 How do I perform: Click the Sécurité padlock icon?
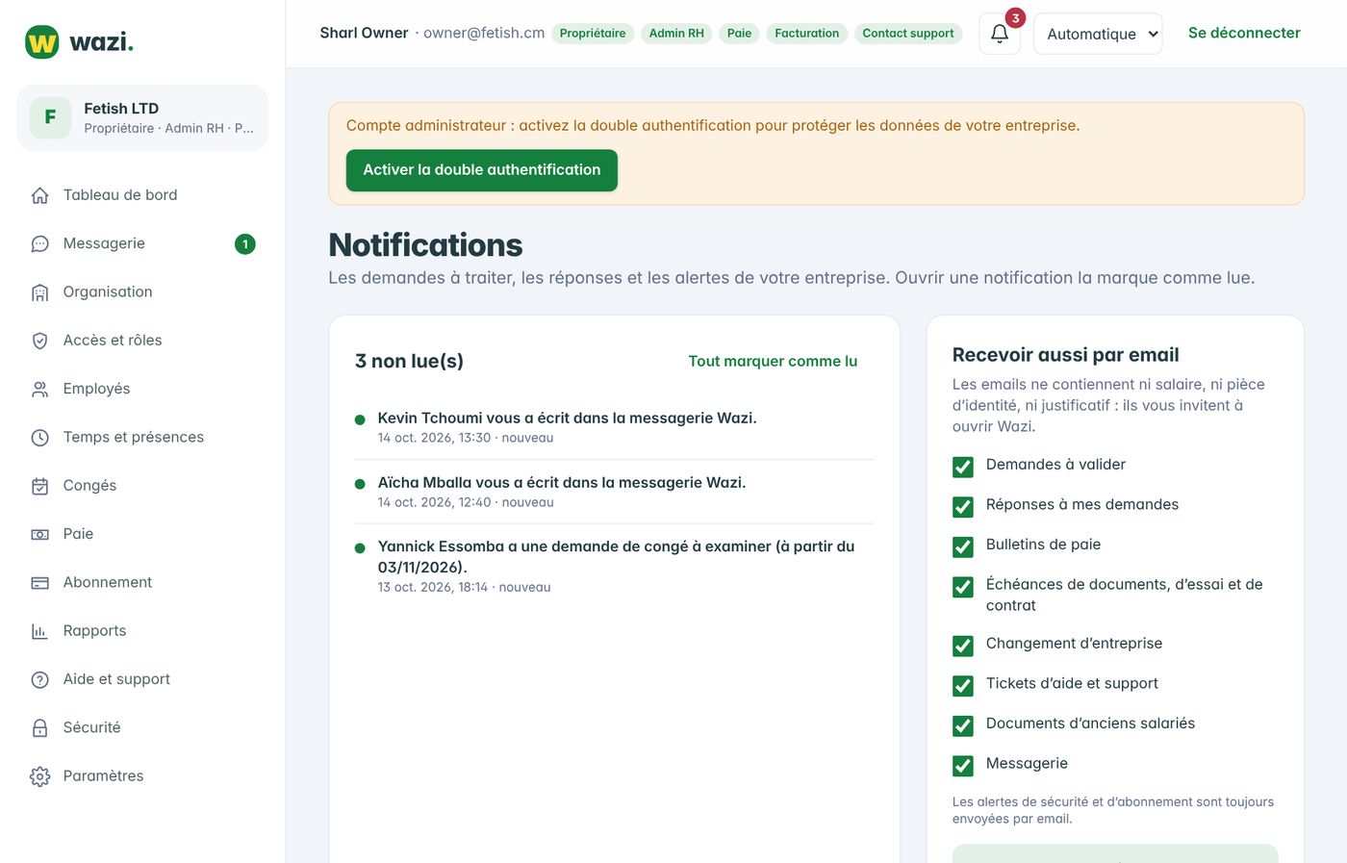pos(39,728)
